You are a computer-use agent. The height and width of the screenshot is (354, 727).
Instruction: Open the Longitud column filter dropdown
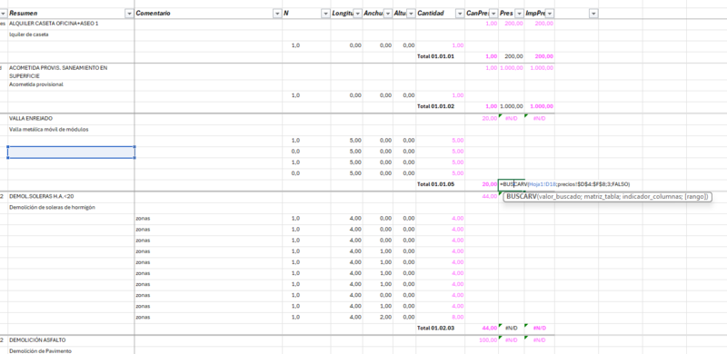pyautogui.click(x=357, y=14)
